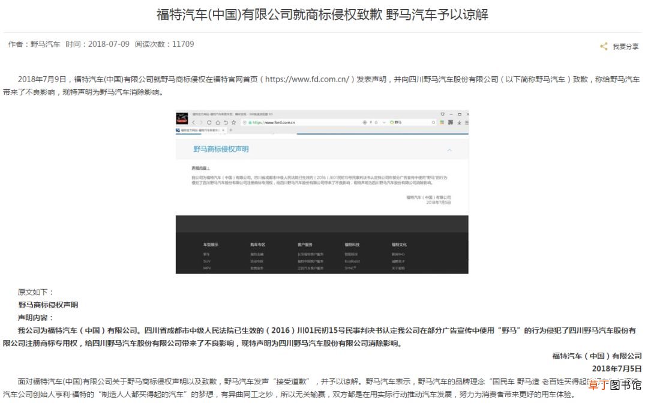Click the article headline 福特汽车(中国)有限公司就商标侵权致歉
This screenshot has height=406, width=648.
pos(269,14)
